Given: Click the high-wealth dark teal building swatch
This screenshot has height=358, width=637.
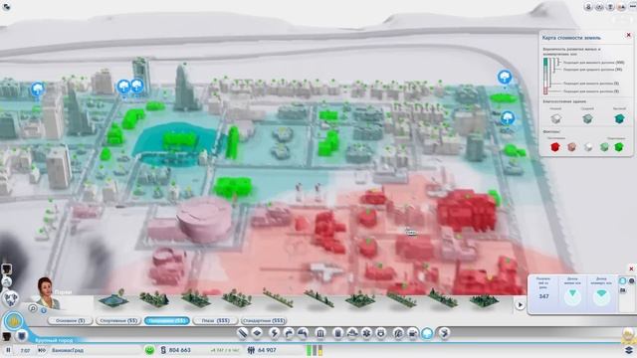Looking at the screenshot, I should tap(619, 118).
